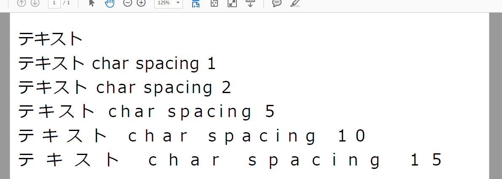Image resolution: width=502 pixels, height=179 pixels.
Task: Zoom out with the minus icon
Action: 127,3
